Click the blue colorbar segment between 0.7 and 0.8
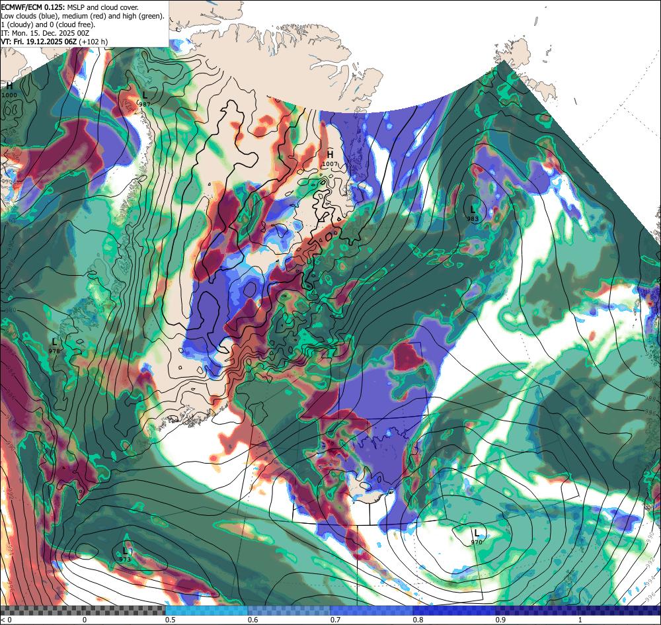The height and width of the screenshot is (625, 661). [x=371, y=610]
